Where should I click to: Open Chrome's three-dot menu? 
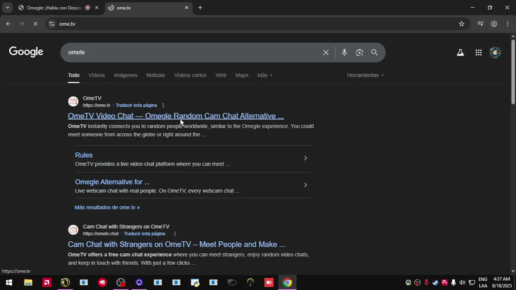508,24
